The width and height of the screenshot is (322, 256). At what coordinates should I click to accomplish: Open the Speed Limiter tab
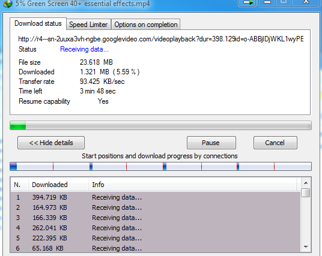88,25
